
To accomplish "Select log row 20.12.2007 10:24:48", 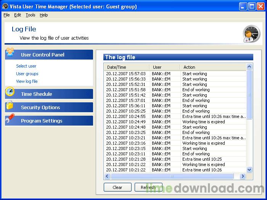I will [x=175, y=127].
